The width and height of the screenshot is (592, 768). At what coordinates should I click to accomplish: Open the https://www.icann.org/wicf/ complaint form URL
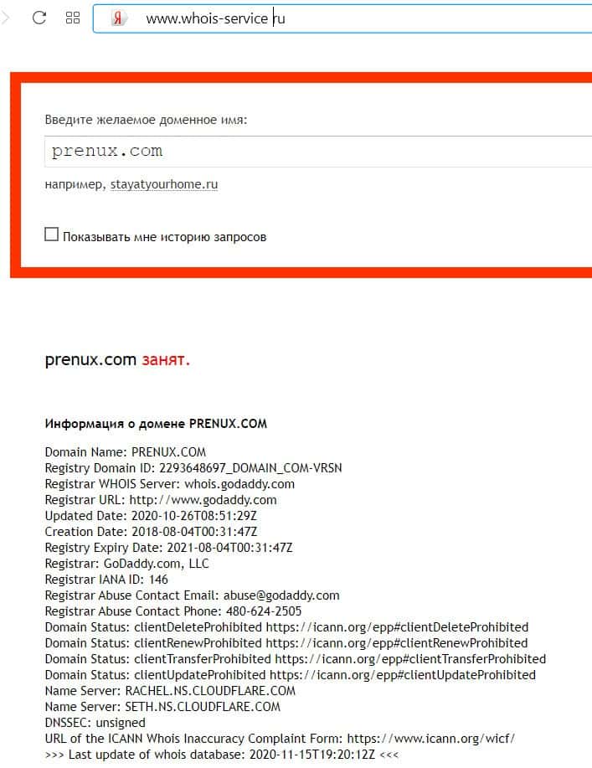pos(431,739)
